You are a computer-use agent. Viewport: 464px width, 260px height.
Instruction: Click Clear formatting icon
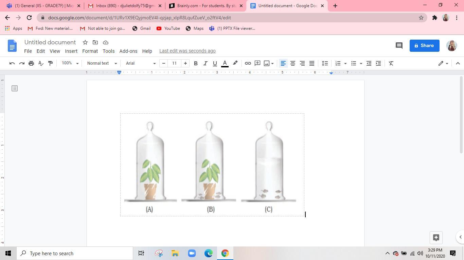coord(391,63)
